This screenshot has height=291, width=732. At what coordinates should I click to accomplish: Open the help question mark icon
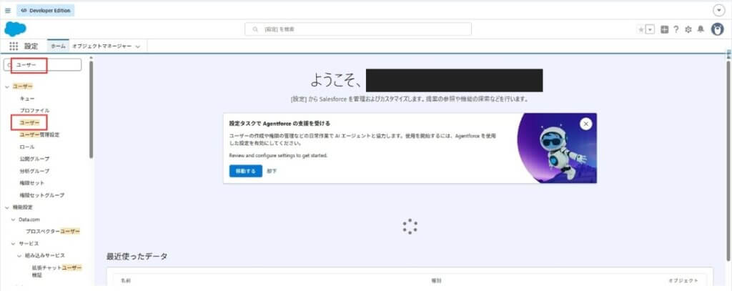coord(676,29)
